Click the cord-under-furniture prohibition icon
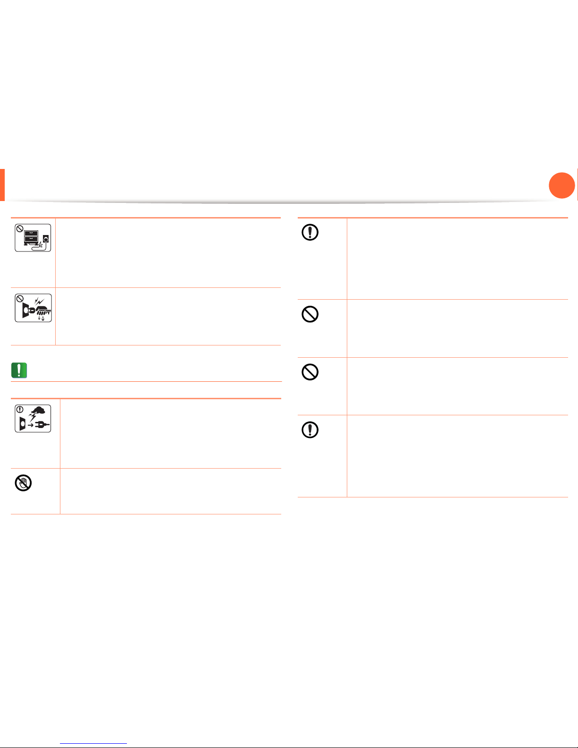Image resolution: width=578 pixels, height=748 pixels. point(33,237)
